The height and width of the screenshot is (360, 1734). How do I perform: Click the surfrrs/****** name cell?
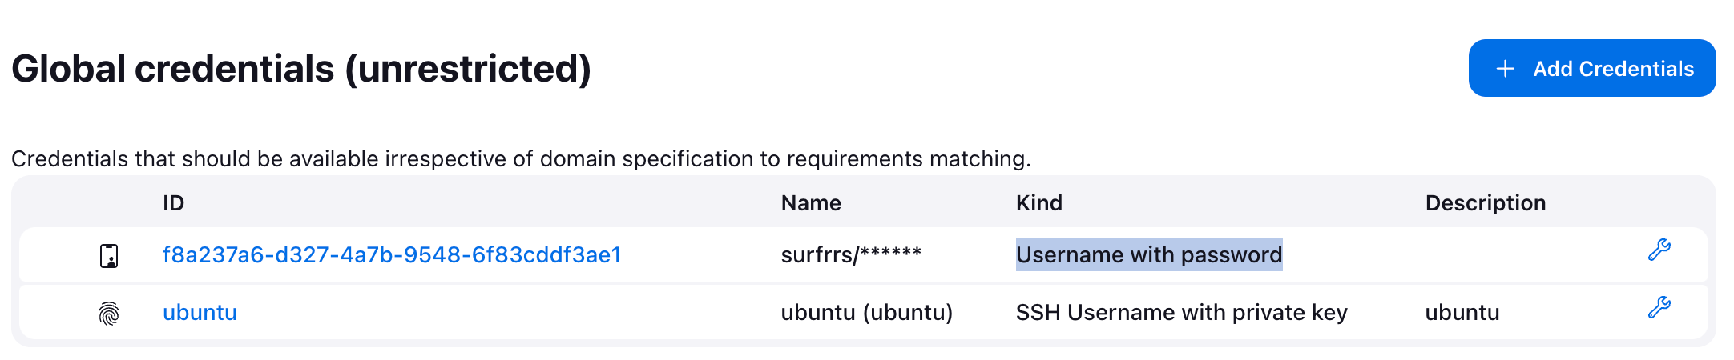851,255
